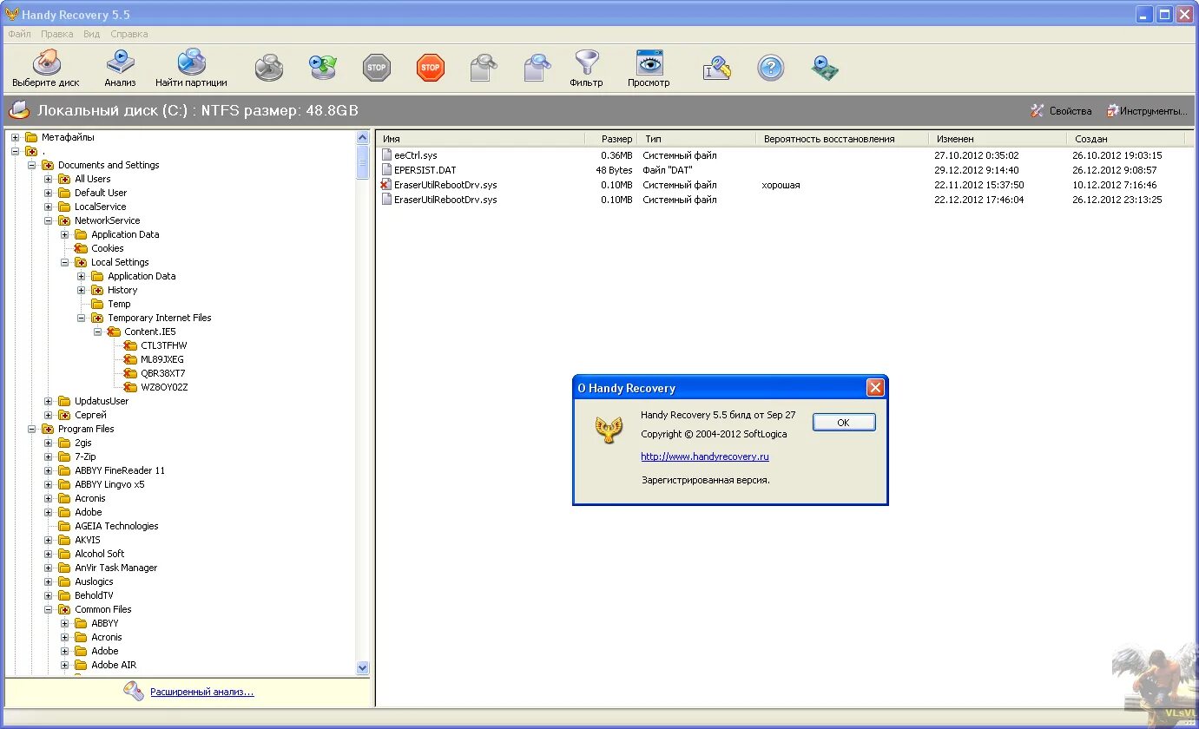
Task: Select the AnVir Task Manager folder
Action: coord(115,568)
